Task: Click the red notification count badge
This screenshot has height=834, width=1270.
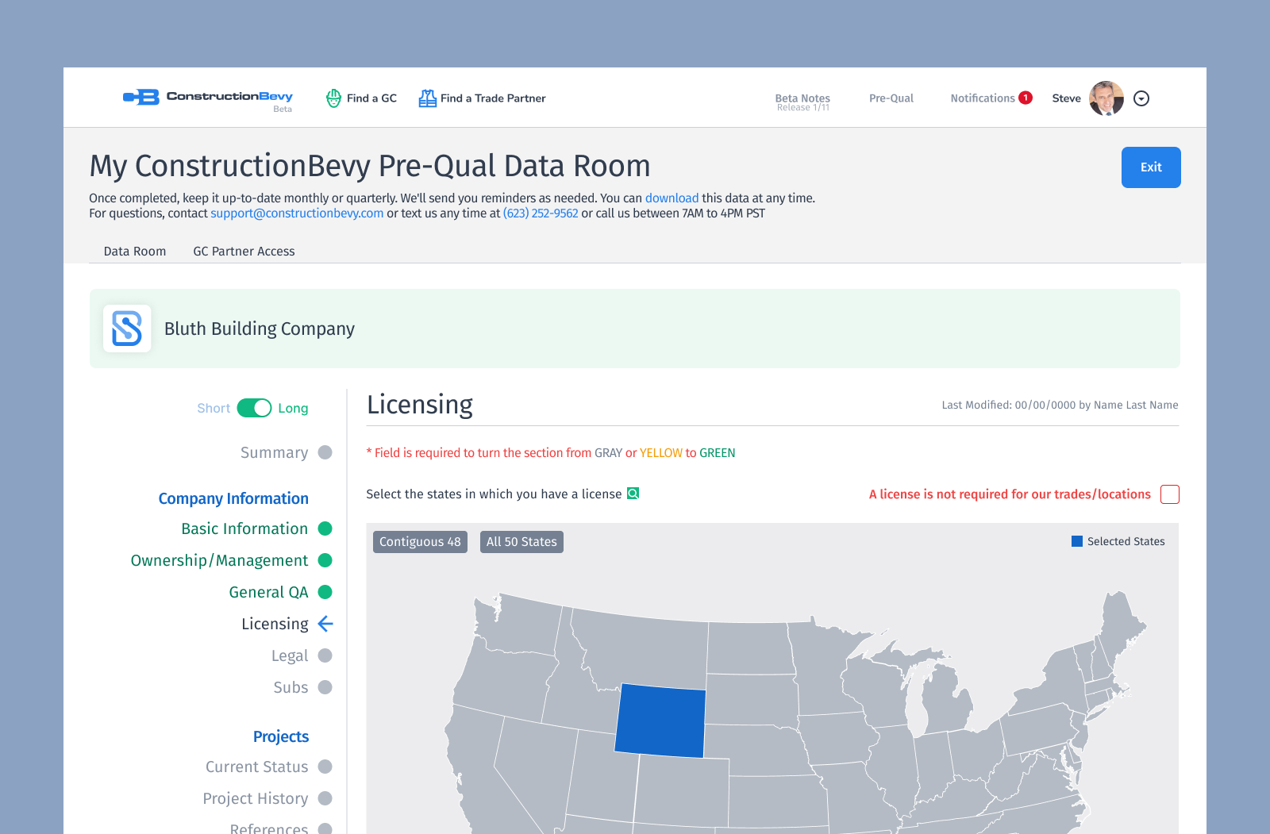Action: coord(1026,98)
